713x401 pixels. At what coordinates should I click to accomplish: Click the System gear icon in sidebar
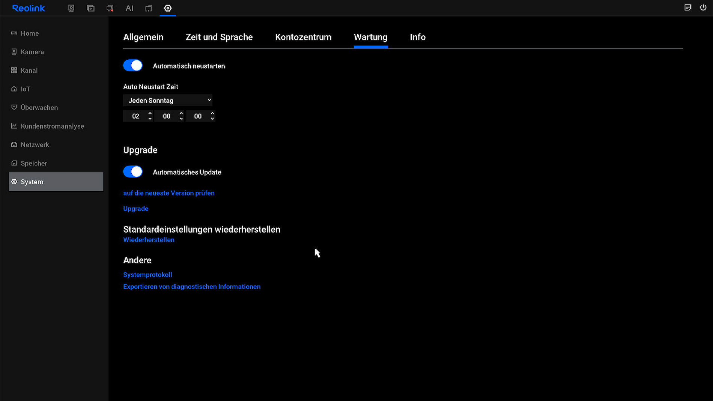(x=14, y=182)
